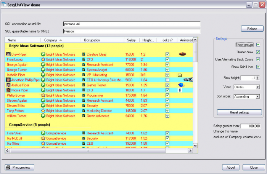Collapse the Bright Ideas Software group header

[36, 46]
